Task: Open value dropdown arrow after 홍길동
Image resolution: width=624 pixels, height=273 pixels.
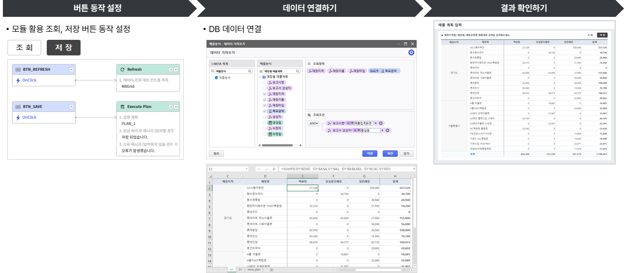Action: coord(382,130)
